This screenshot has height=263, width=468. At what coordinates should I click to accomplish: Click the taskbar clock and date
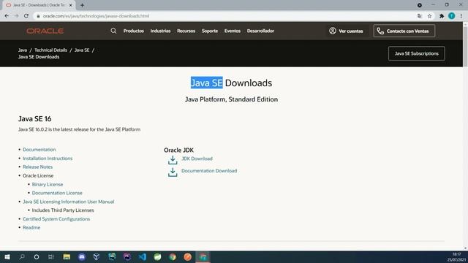[456, 257]
